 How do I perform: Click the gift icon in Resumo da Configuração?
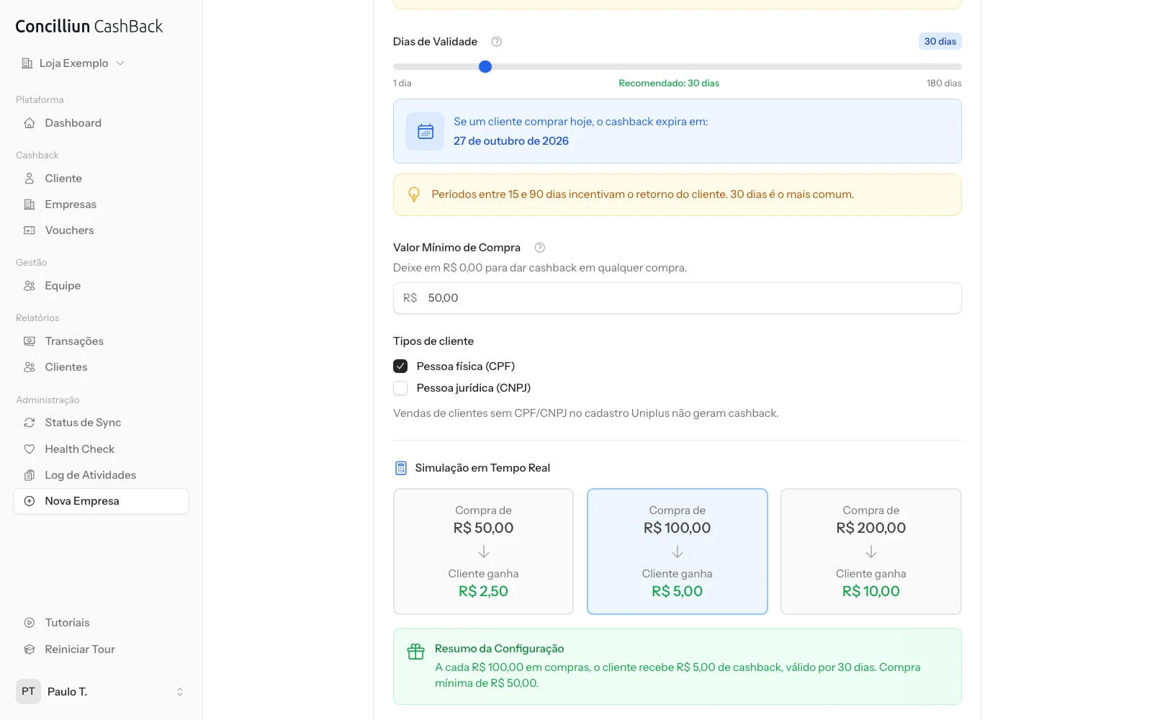416,652
